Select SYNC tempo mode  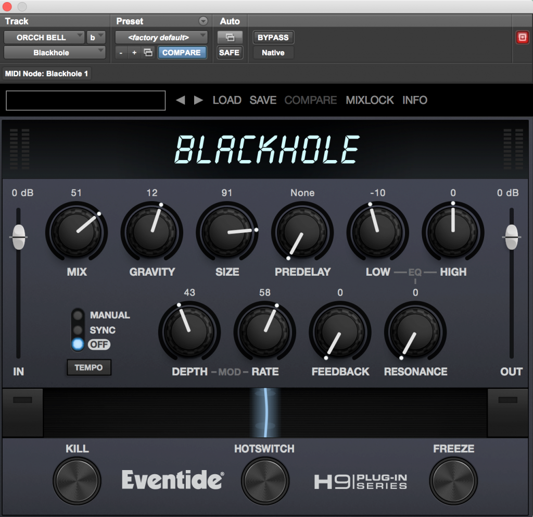tap(78, 330)
